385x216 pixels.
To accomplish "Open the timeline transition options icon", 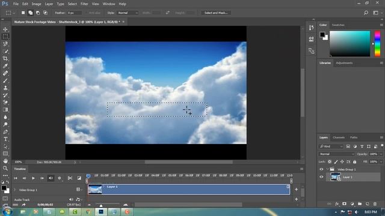I will [79, 178].
